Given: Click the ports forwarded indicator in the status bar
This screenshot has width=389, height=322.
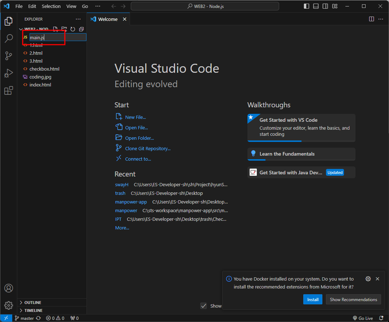Looking at the screenshot, I should (x=75, y=318).
